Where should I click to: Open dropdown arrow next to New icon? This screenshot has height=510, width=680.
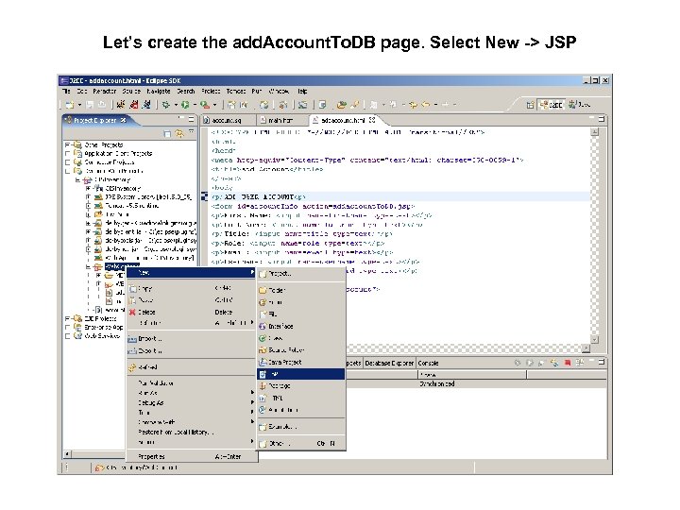point(79,105)
